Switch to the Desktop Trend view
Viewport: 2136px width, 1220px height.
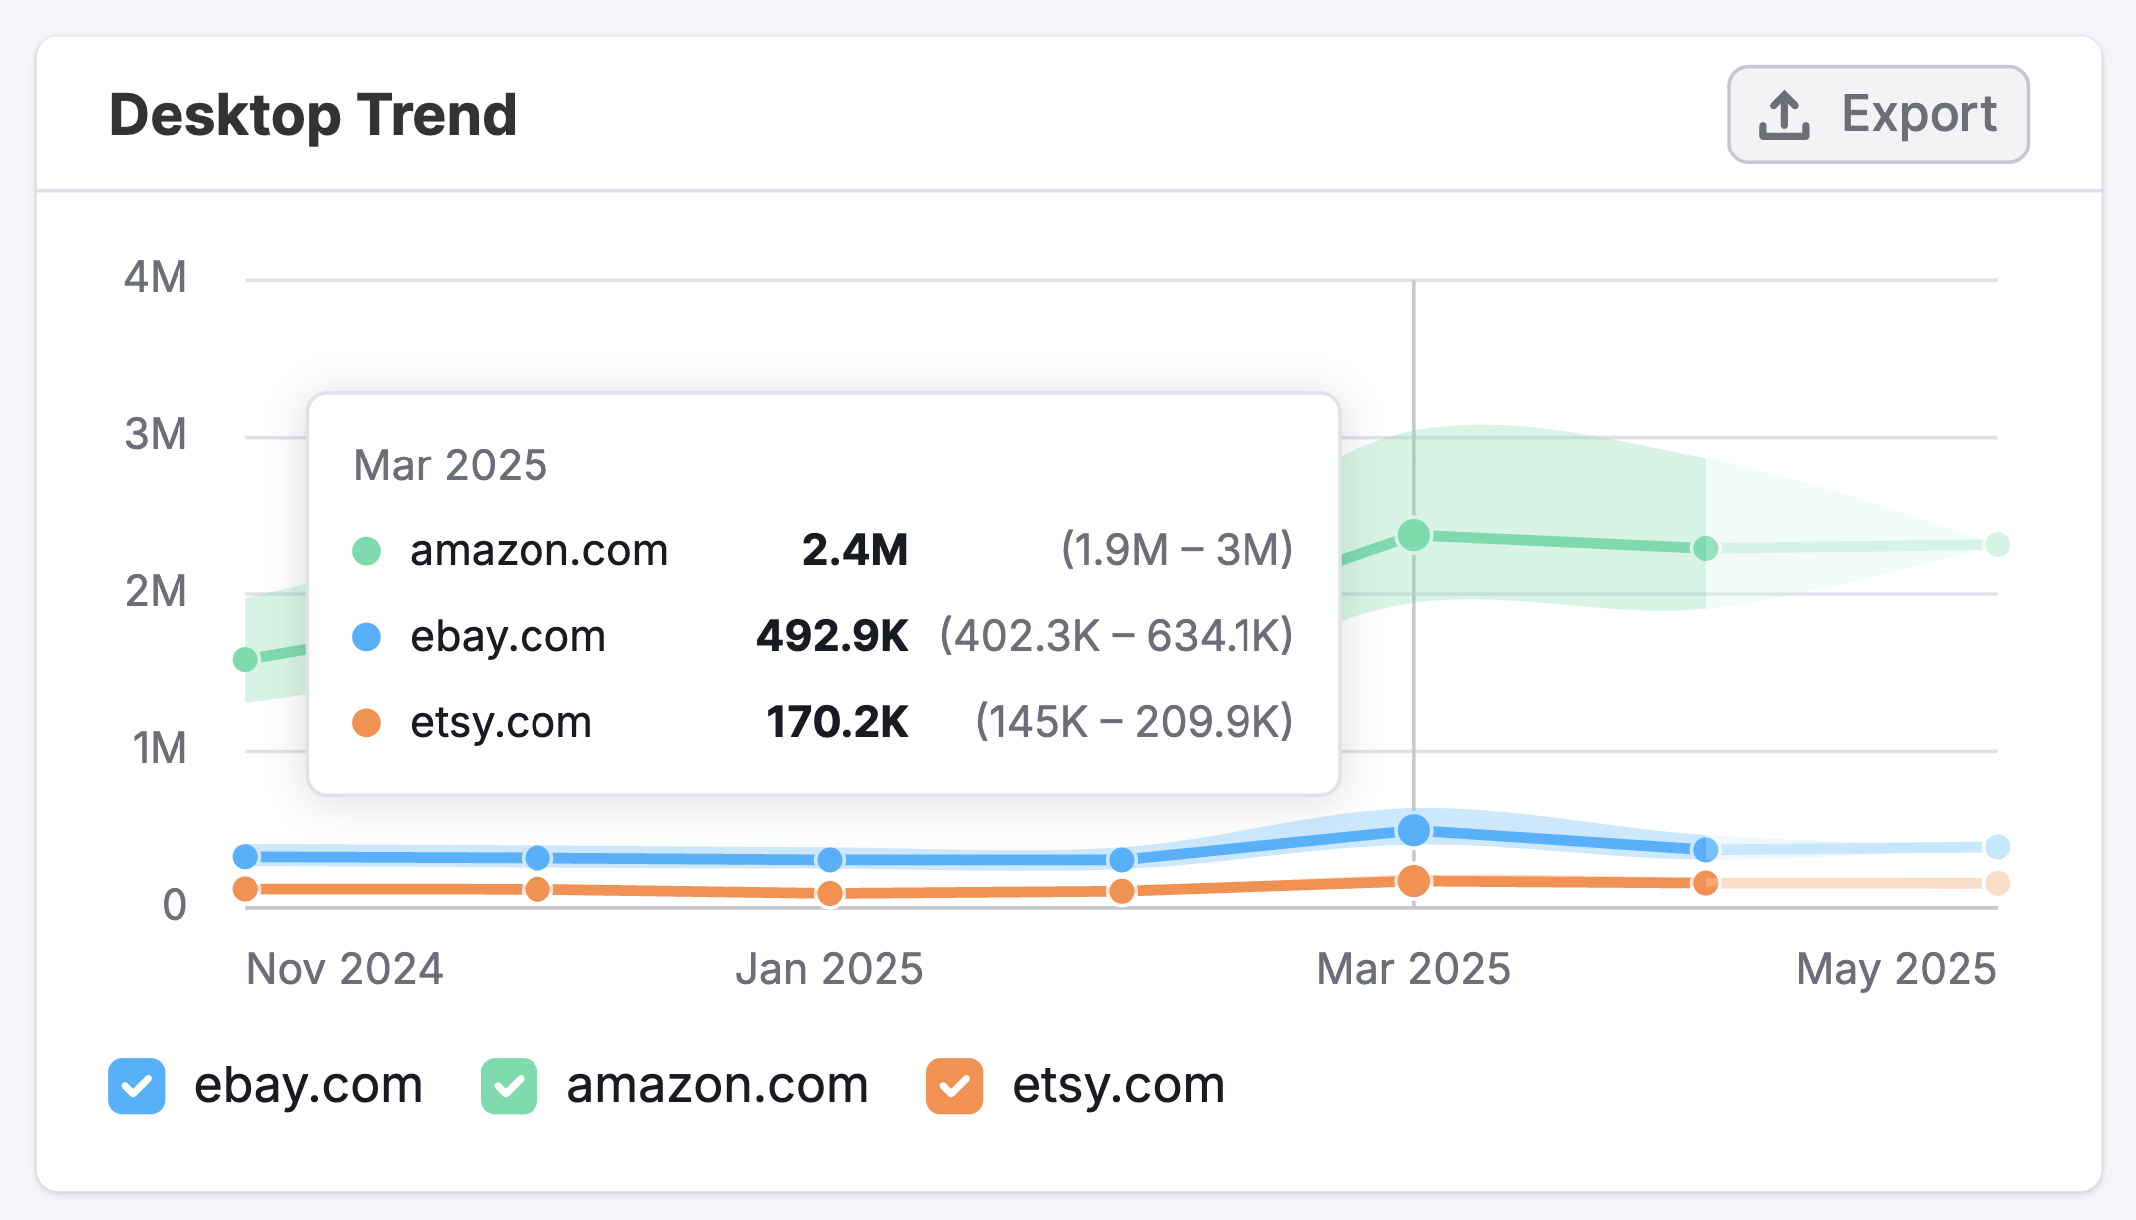[x=312, y=113]
